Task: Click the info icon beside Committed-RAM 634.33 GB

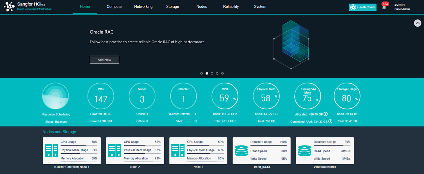Action: pyautogui.click(x=330, y=121)
